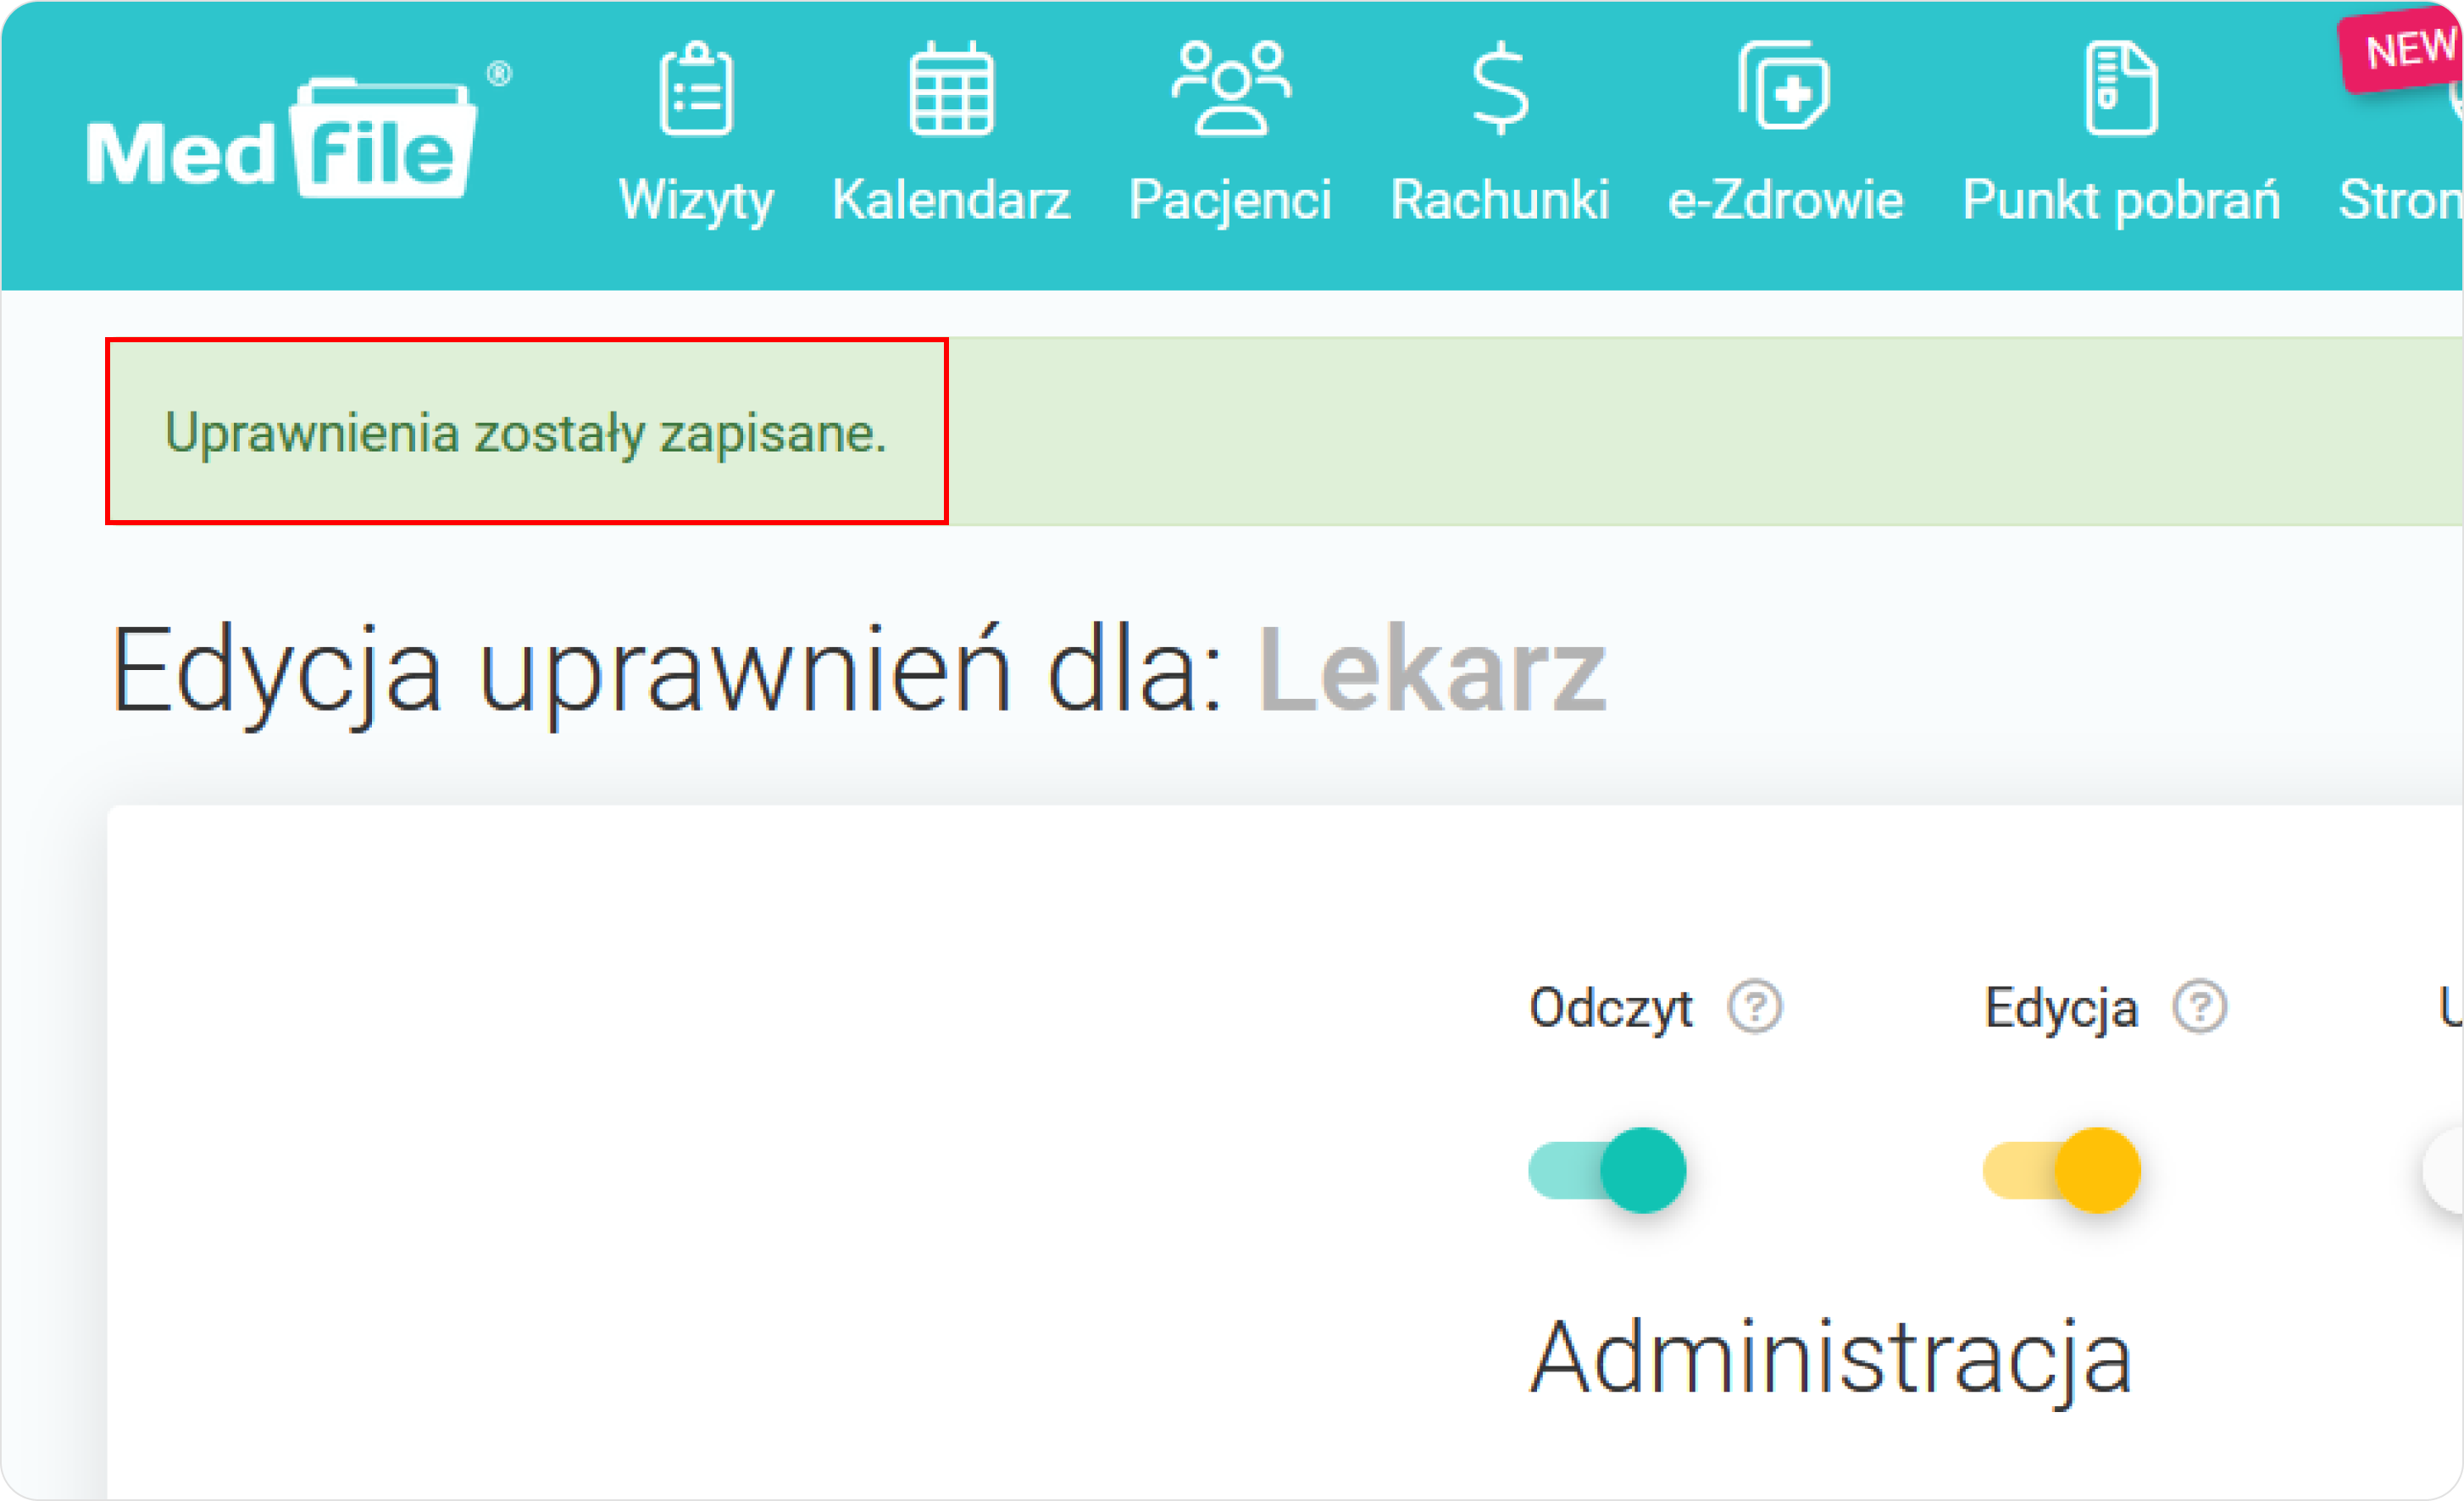This screenshot has height=1501, width=2464.
Task: Toggle the teal Odczyt switch off
Action: pyautogui.click(x=1607, y=1171)
